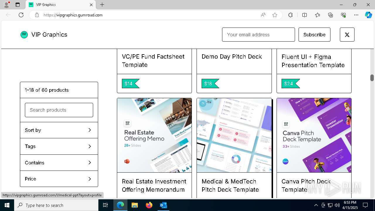Open the notifications center icon
375x211 pixels.
click(365, 205)
